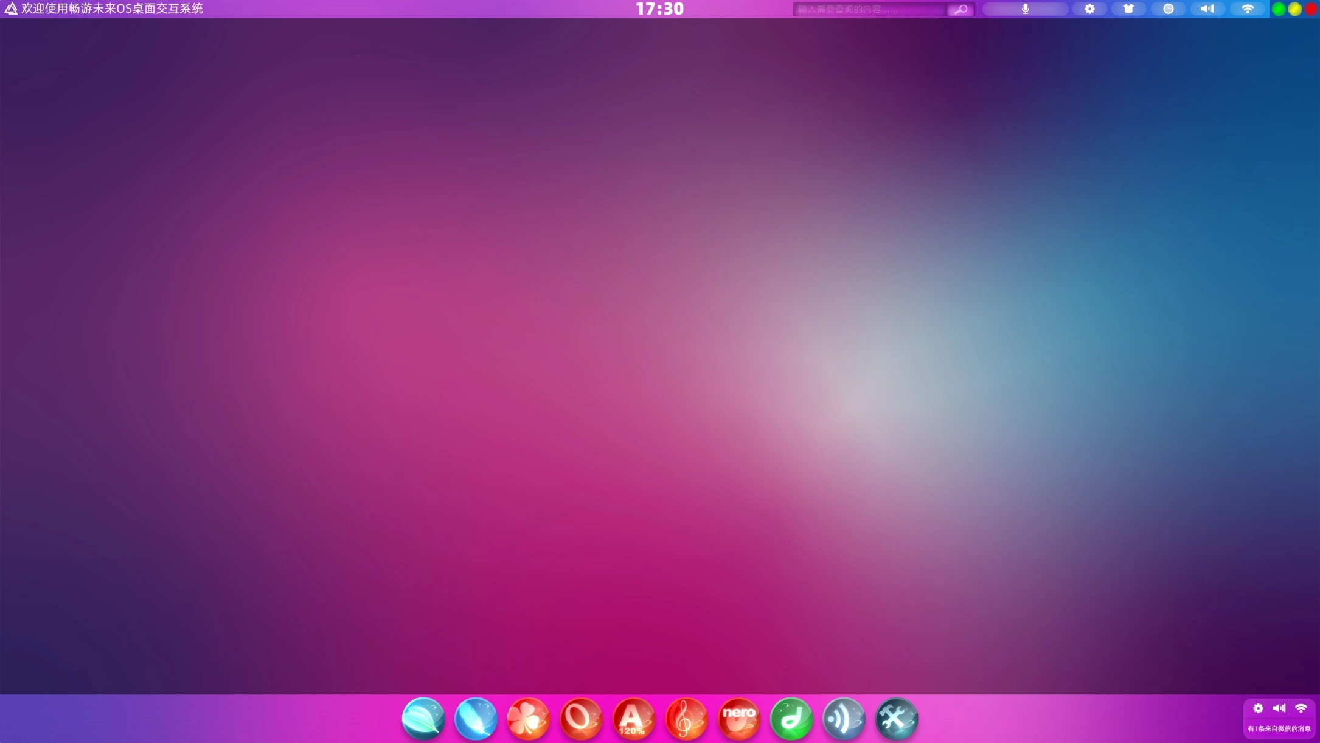Open the wrench and hammer tools app
The image size is (1320, 743).
click(897, 719)
